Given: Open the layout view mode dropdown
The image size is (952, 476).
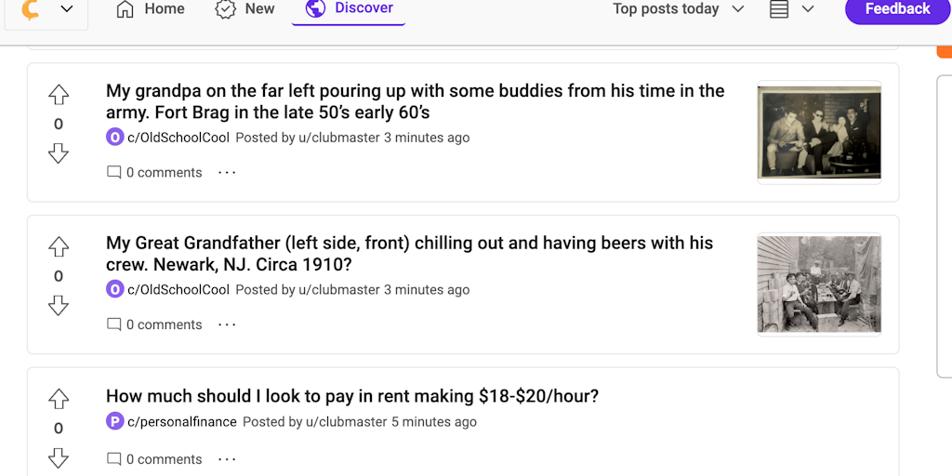Looking at the screenshot, I should [x=792, y=9].
